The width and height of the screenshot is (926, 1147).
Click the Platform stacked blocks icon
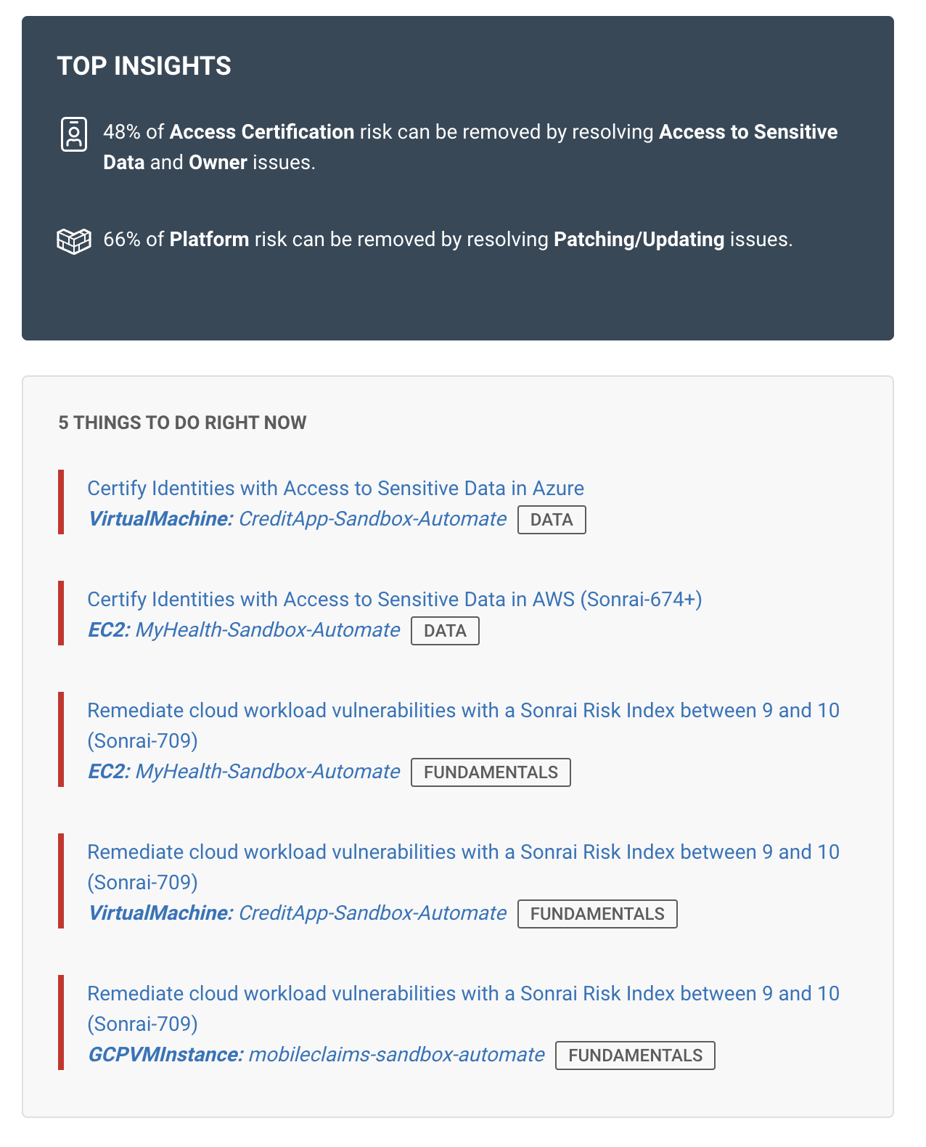[x=74, y=241]
